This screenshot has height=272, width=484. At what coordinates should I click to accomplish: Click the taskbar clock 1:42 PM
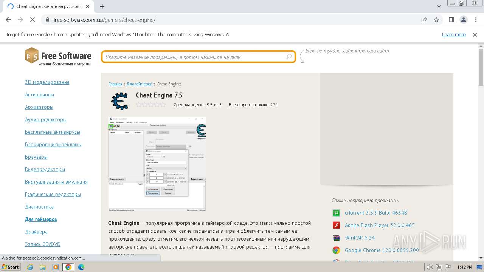465,267
